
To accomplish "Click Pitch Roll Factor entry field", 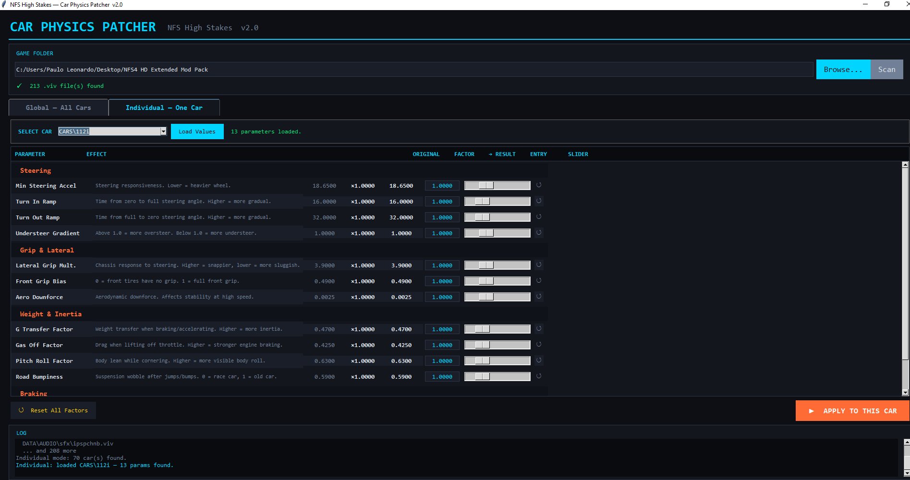I will click(x=442, y=361).
